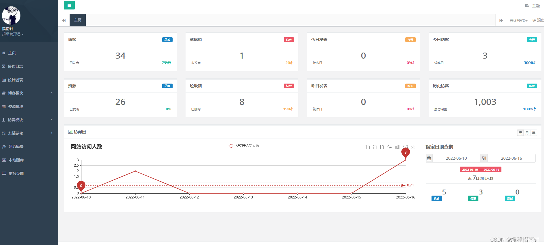Click the double left arrow tab scroller
The width and height of the screenshot is (544, 245).
64,20
